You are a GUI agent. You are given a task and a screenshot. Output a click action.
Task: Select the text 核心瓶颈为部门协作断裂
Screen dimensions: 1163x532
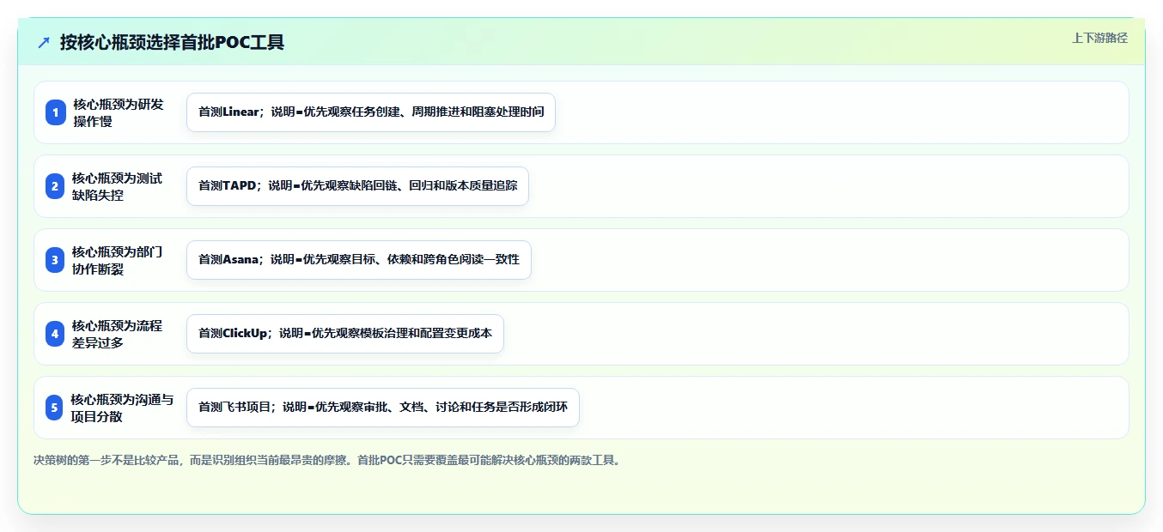pyautogui.click(x=118, y=260)
